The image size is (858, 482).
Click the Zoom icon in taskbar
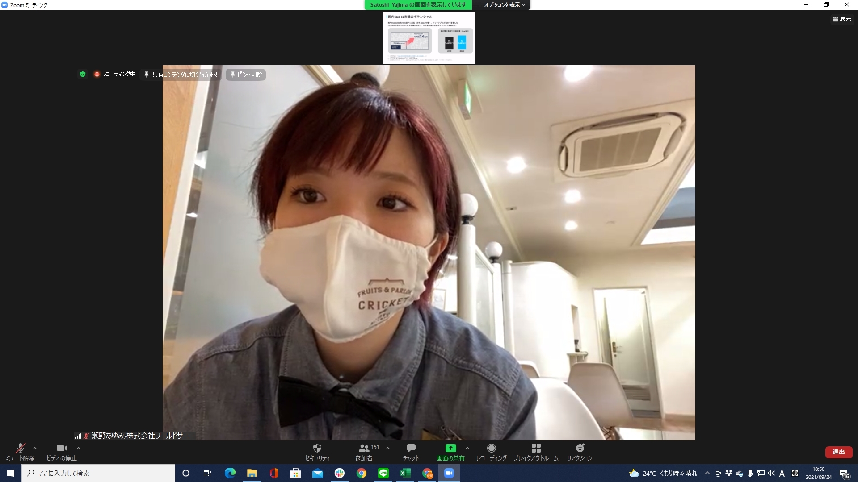(449, 473)
